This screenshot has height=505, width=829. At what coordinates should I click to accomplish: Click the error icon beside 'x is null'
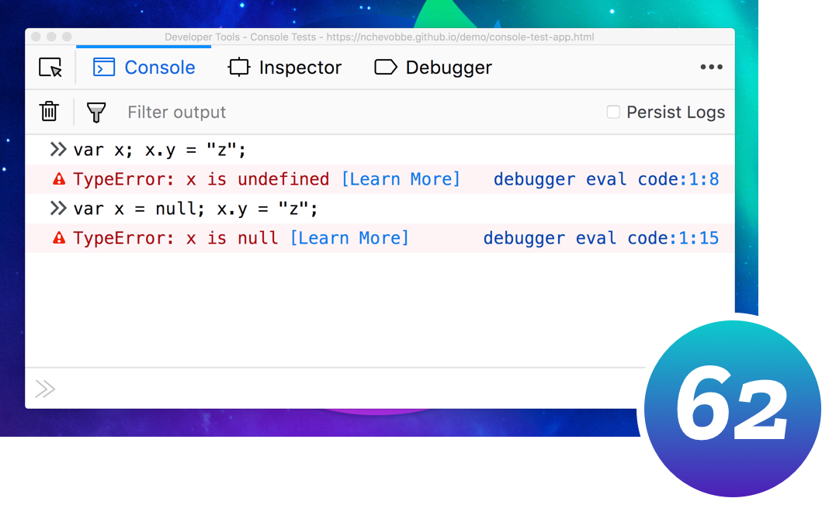coord(60,237)
